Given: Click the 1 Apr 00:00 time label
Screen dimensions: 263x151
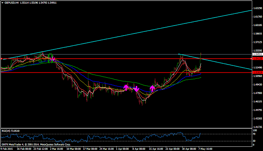Looking at the screenshot, I should 122,148.
